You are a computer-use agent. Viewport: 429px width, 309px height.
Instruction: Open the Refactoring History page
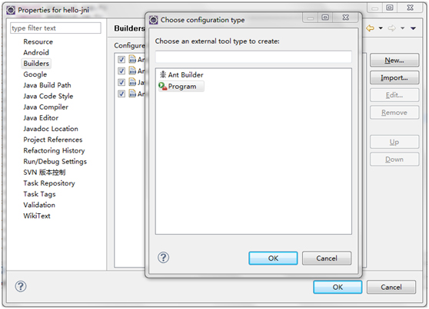tap(54, 150)
